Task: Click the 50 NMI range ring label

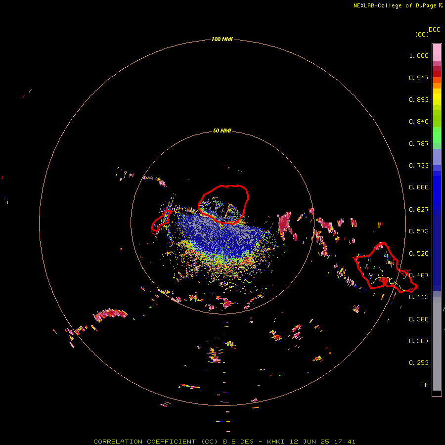Action: 222,131
